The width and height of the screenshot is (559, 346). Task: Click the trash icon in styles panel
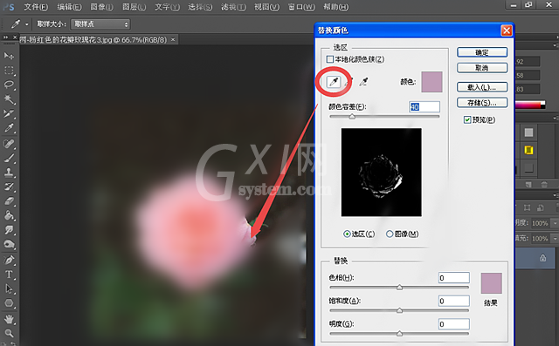point(543,185)
